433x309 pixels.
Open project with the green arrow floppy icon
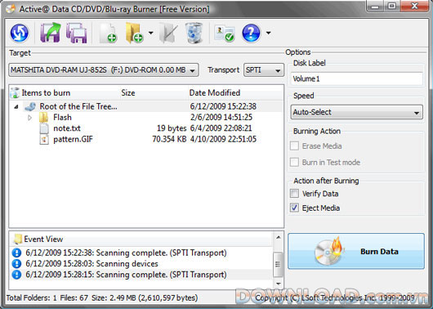click(x=51, y=33)
